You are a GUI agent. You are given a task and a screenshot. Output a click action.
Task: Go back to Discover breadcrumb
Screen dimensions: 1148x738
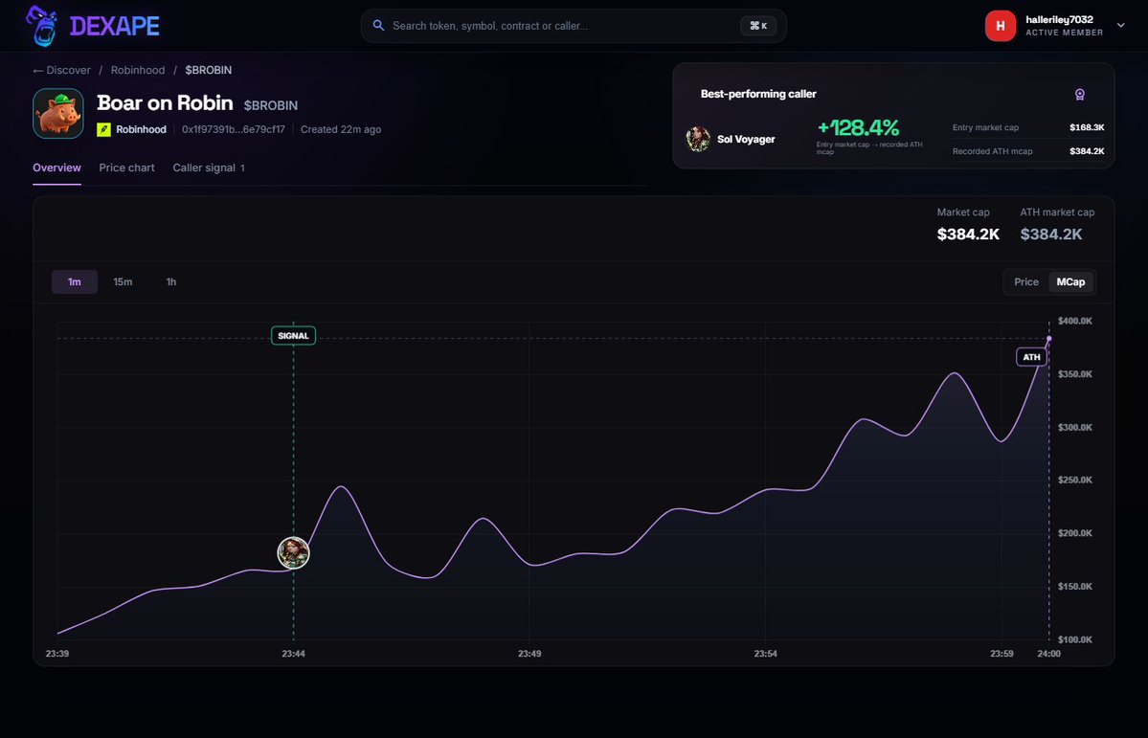(61, 70)
